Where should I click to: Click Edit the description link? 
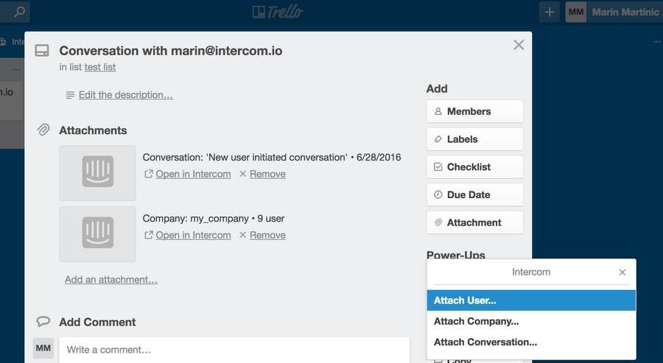(125, 95)
